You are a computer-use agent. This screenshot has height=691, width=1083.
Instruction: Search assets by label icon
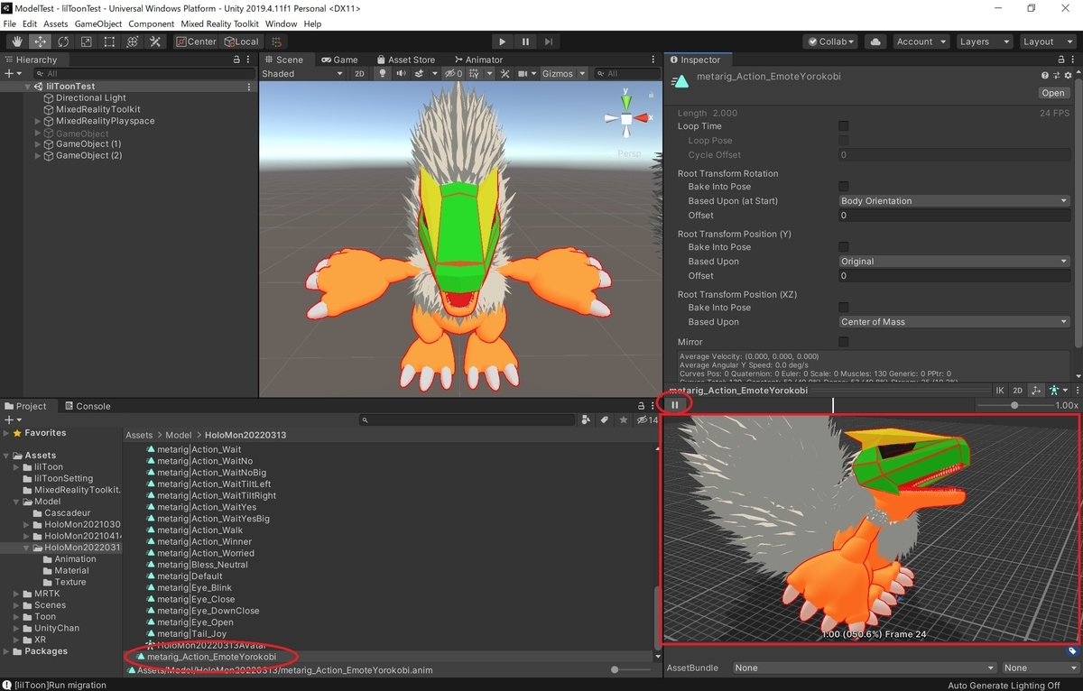pyautogui.click(x=604, y=419)
